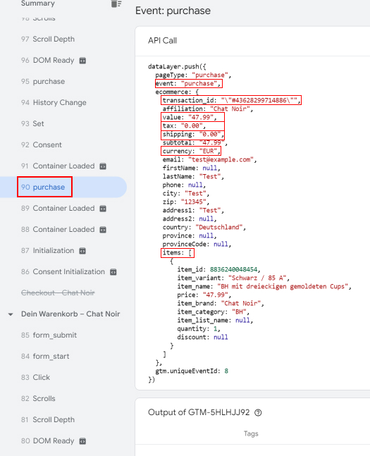Click the affiliation: "Chat Noir" line
This screenshot has height=456, width=370.
click(x=208, y=109)
